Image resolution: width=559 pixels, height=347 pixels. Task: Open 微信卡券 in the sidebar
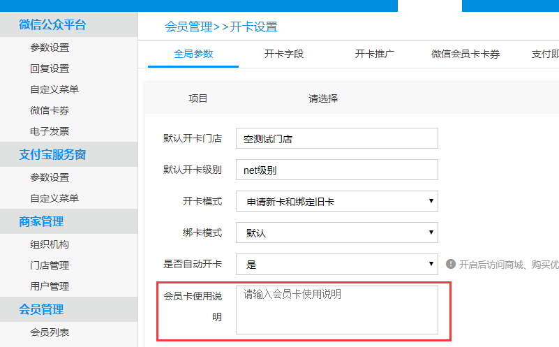tap(50, 110)
